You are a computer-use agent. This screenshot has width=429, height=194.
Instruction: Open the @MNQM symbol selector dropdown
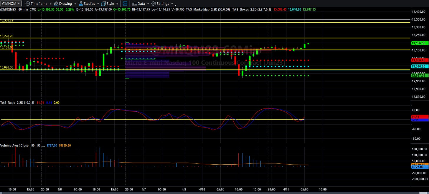[x=11, y=4]
